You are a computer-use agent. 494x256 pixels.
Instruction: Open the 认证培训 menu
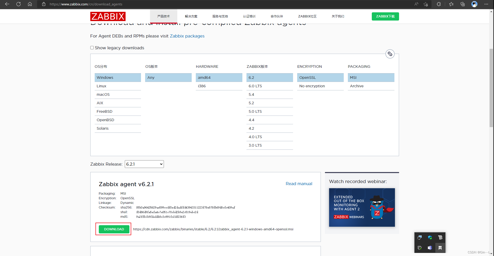249,16
